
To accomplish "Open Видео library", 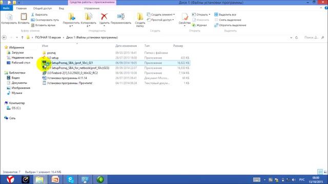I will click(x=15, y=78).
